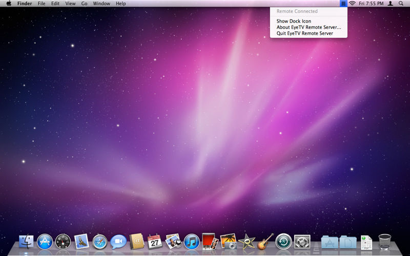Launch Finder from the Dock
410x256 pixels.
pyautogui.click(x=26, y=241)
